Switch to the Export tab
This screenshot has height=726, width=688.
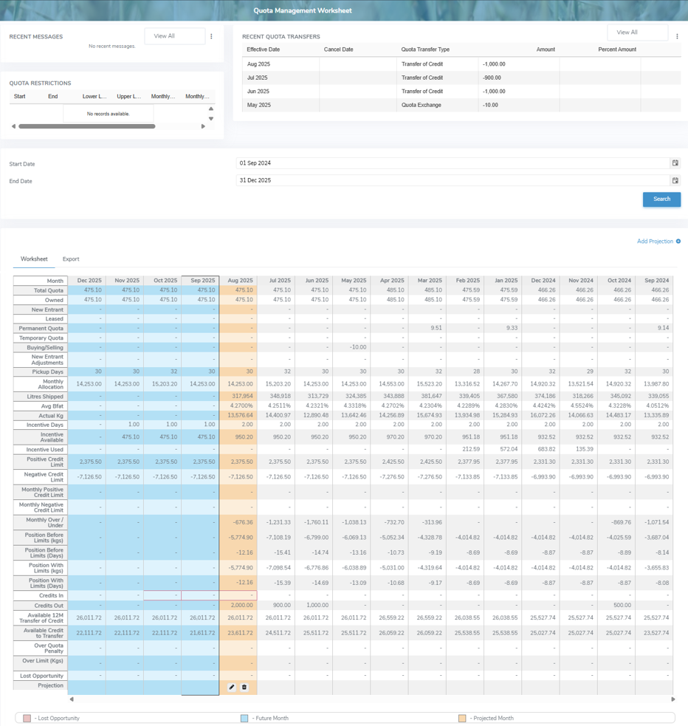tap(71, 259)
